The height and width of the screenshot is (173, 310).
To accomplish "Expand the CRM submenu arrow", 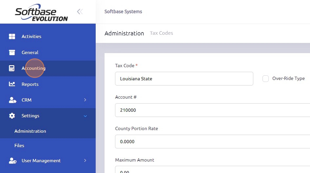I will [85, 100].
